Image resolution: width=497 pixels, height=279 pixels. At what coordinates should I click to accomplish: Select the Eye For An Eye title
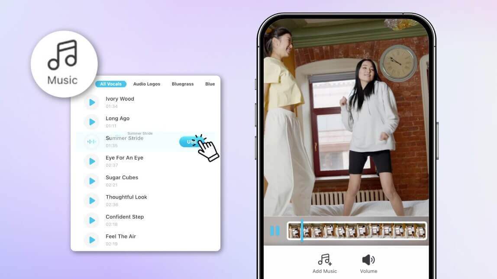pyautogui.click(x=124, y=158)
